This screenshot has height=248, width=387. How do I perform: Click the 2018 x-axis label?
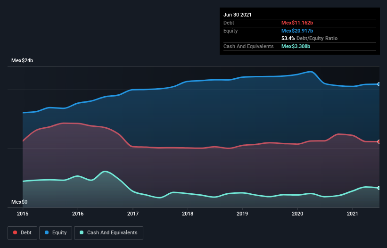click(x=188, y=214)
